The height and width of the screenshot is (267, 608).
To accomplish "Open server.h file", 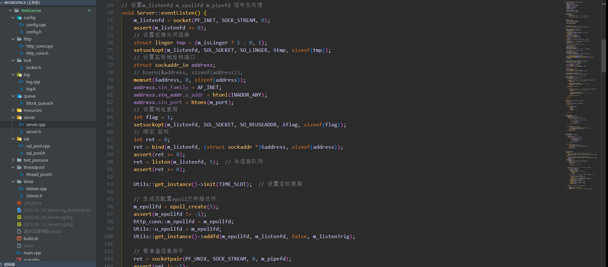I will pos(33,132).
